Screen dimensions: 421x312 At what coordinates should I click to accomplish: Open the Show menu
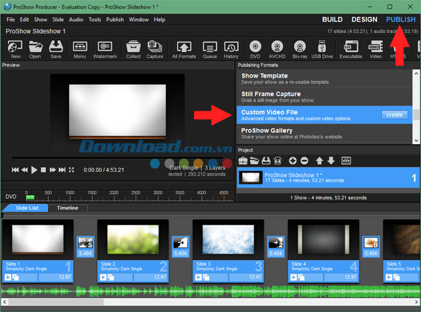tap(41, 20)
